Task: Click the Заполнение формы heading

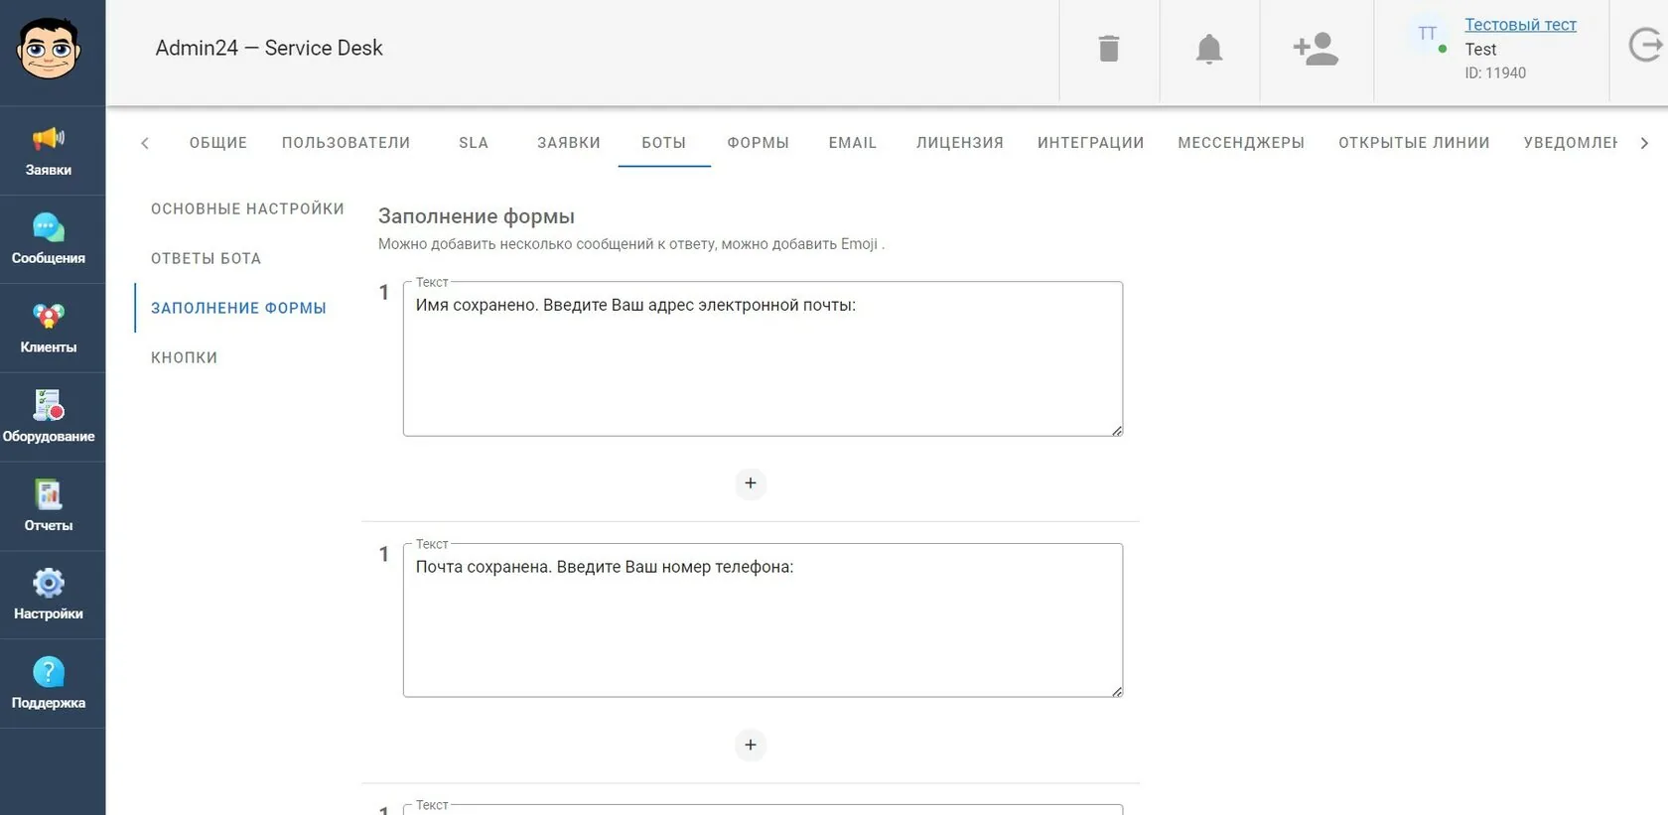Action: click(477, 216)
